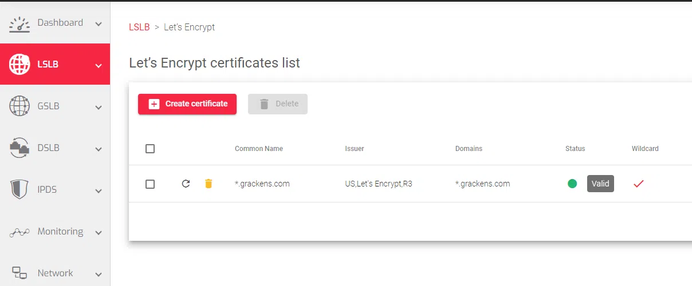Viewport: 692px width, 286px height.
Task: Click the Network computers icon
Action: [19, 273]
